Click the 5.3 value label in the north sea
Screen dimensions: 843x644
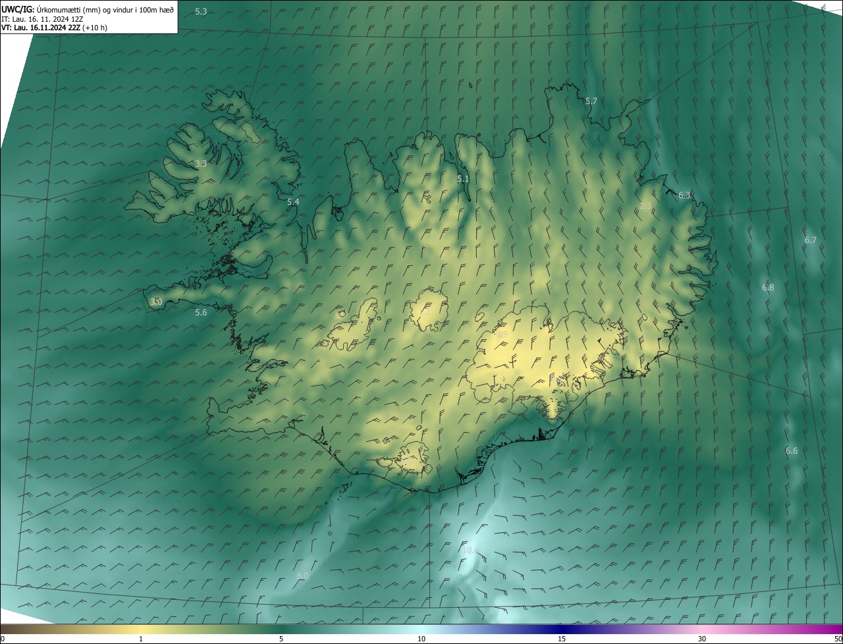pos(201,12)
